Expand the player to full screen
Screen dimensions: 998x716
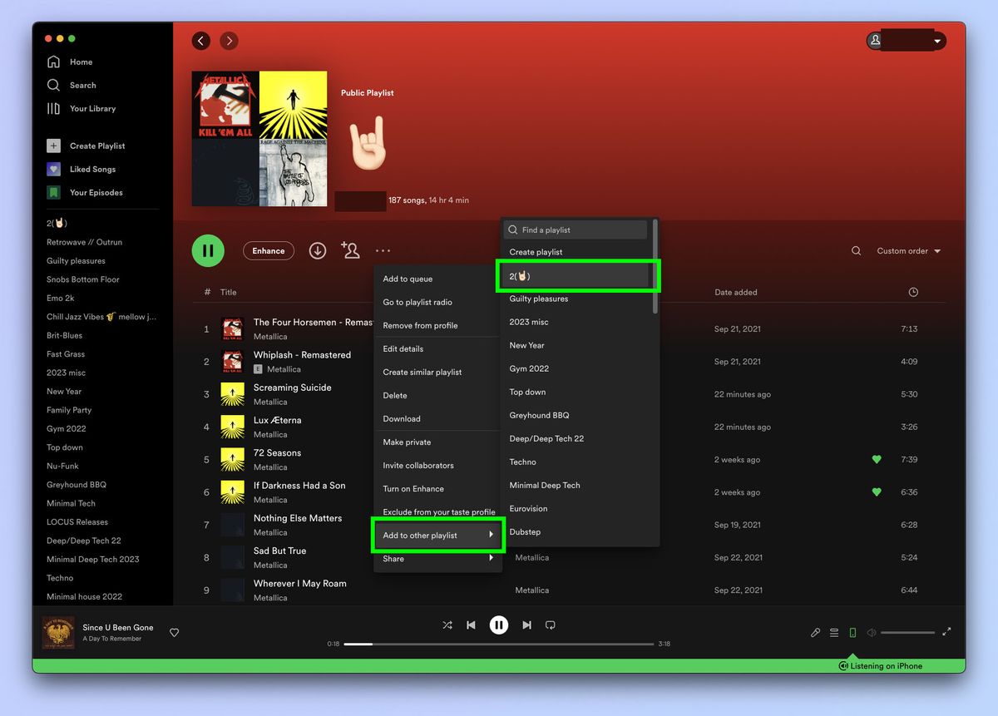(946, 632)
